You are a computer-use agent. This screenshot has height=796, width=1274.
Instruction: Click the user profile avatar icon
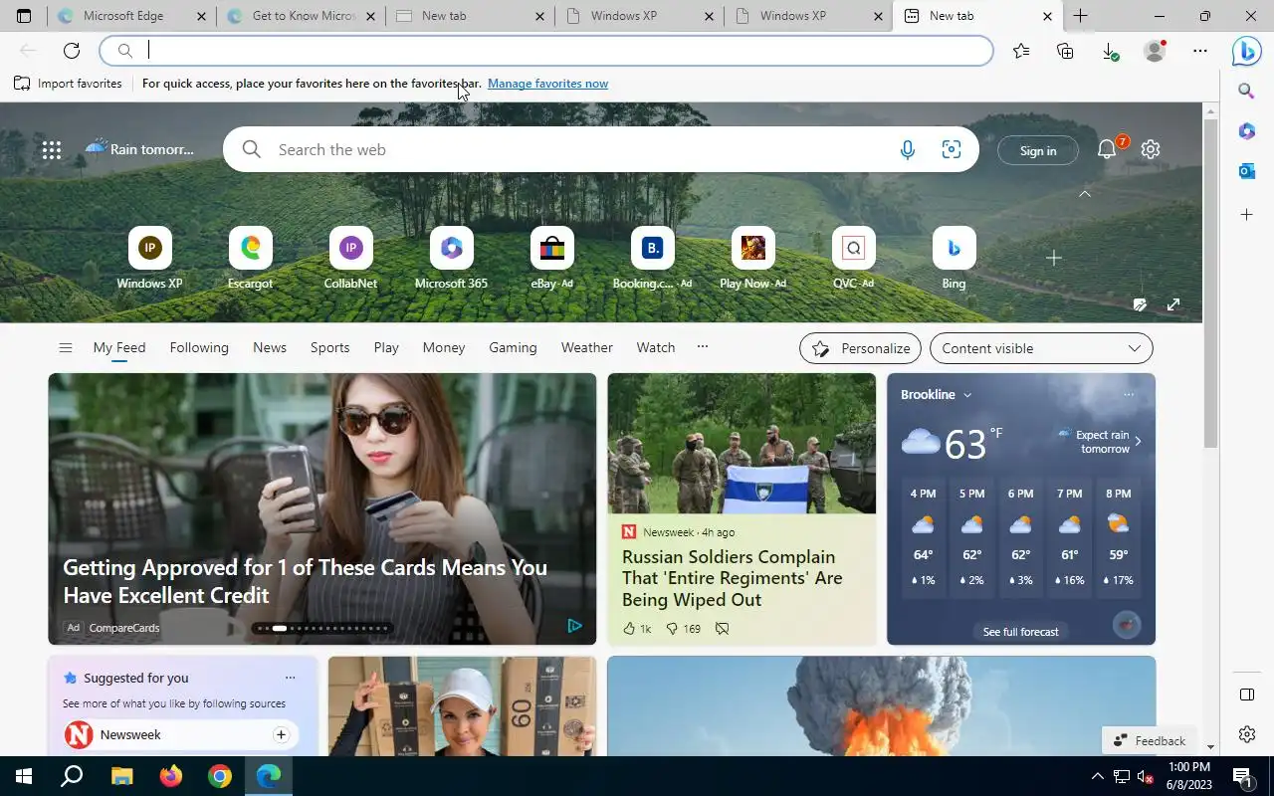click(1155, 51)
